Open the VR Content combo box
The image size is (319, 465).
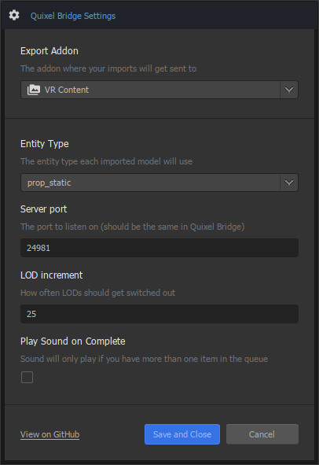point(159,90)
